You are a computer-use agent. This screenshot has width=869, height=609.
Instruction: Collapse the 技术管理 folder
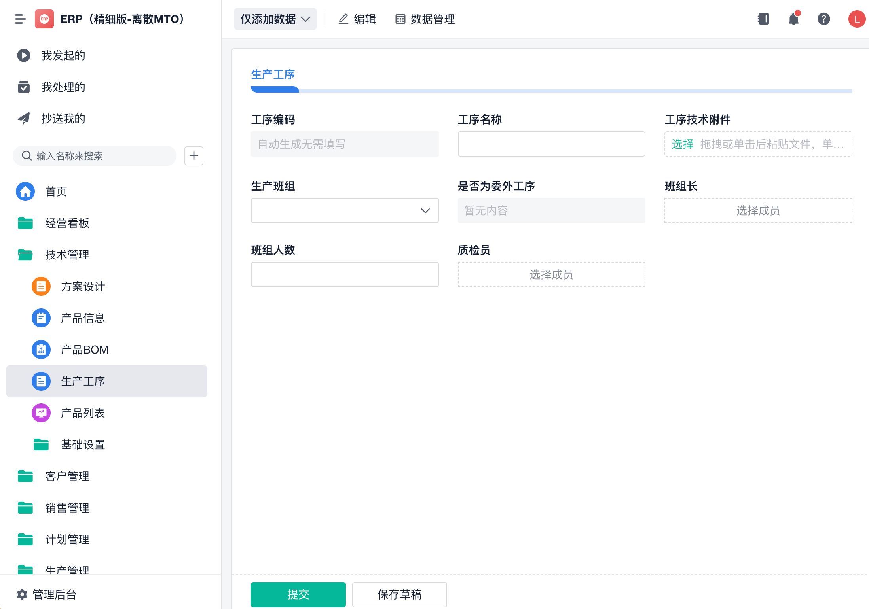click(x=67, y=255)
